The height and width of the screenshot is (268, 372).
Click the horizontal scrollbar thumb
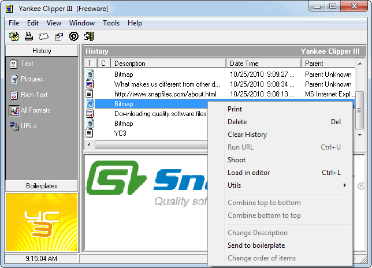pyautogui.click(x=151, y=144)
